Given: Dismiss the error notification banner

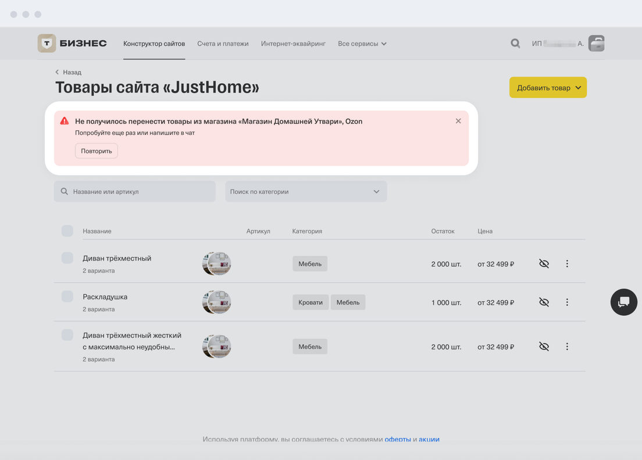Looking at the screenshot, I should (x=458, y=121).
